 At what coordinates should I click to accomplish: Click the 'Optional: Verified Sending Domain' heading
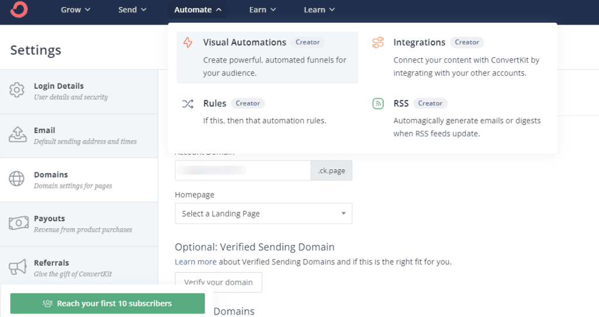click(x=254, y=247)
